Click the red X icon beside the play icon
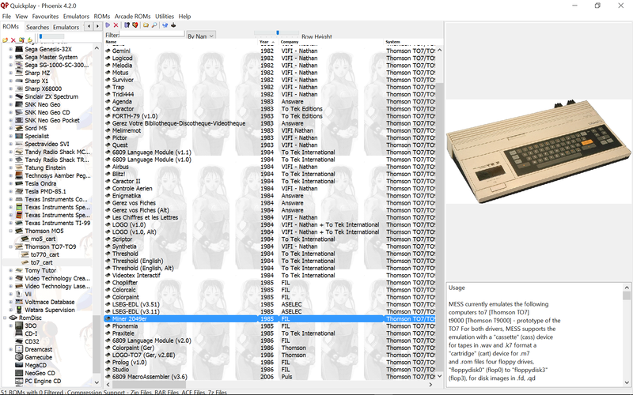The image size is (633, 395). [x=116, y=25]
